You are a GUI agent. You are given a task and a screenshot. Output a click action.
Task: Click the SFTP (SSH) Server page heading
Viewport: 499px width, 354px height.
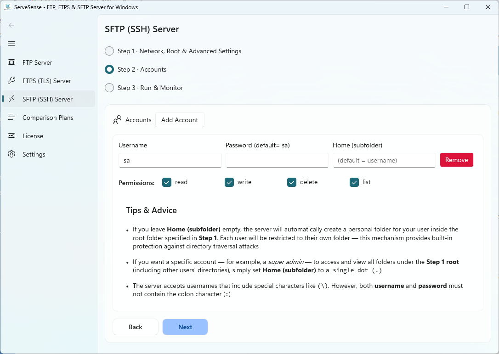(x=142, y=29)
